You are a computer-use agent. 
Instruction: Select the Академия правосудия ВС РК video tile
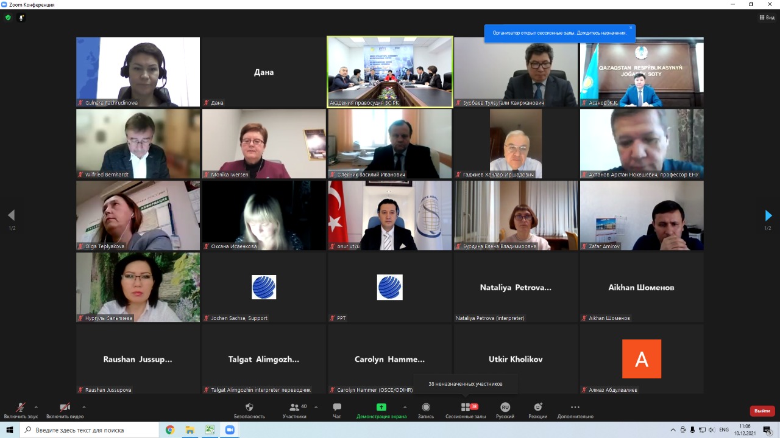click(x=390, y=72)
